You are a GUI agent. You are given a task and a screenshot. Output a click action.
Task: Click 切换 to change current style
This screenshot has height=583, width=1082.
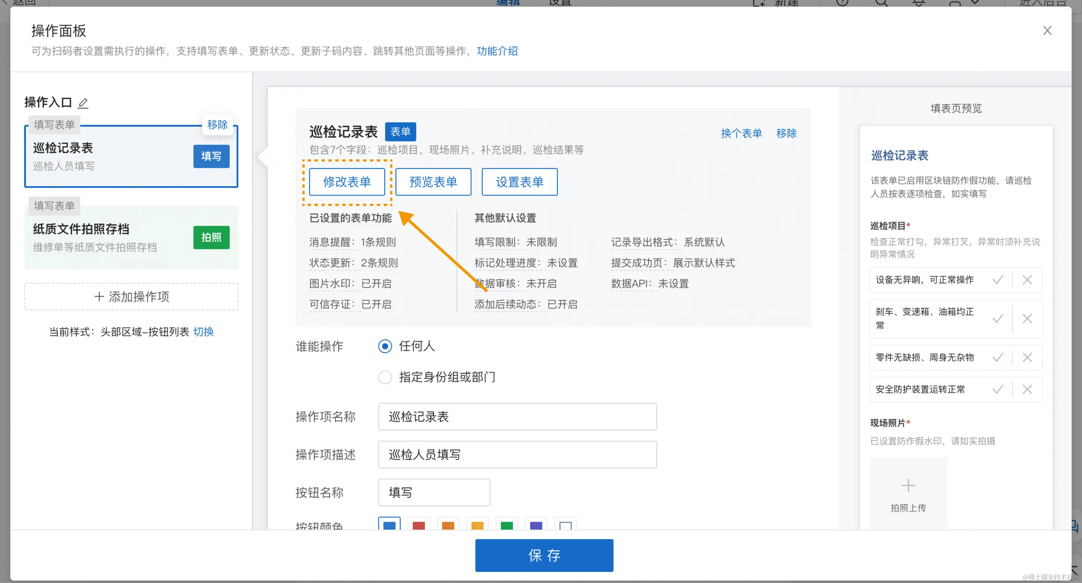pos(204,332)
